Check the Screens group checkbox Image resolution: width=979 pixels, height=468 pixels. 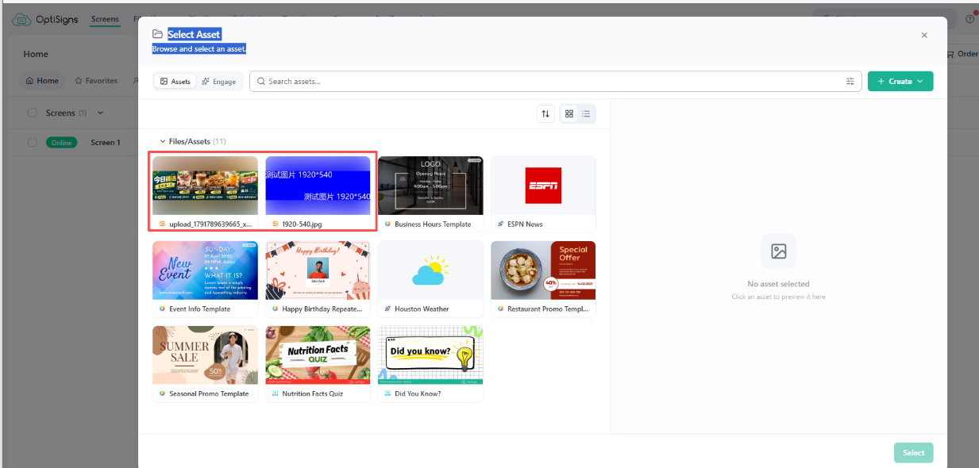(x=33, y=113)
